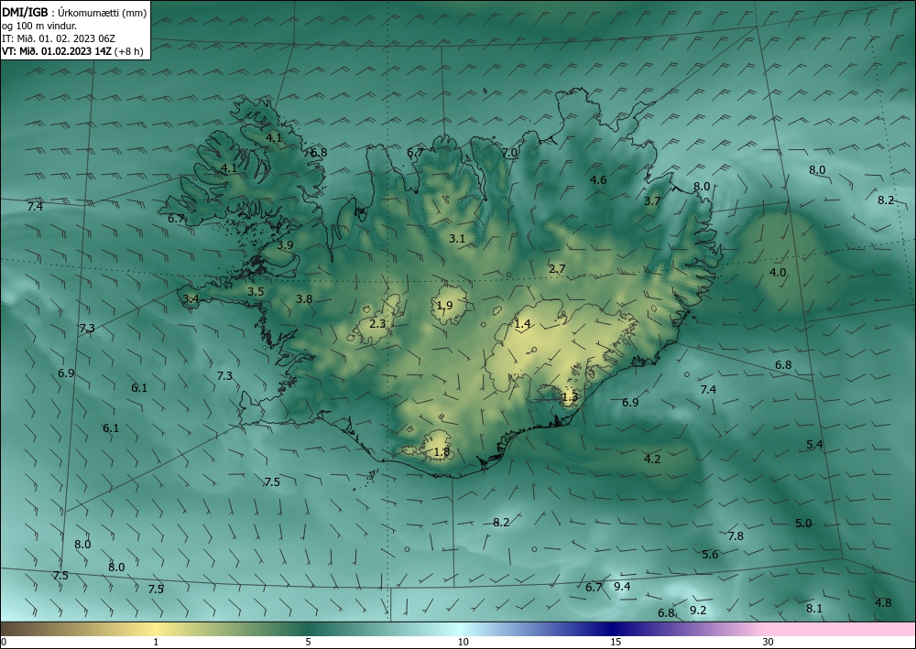Select the 4.2 value label
Image resolution: width=916 pixels, height=649 pixels.
click(652, 459)
